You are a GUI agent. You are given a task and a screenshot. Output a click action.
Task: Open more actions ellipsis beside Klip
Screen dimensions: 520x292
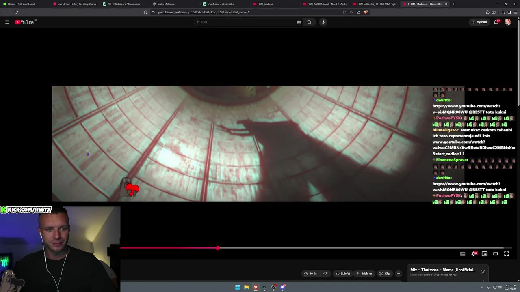[x=399, y=273]
